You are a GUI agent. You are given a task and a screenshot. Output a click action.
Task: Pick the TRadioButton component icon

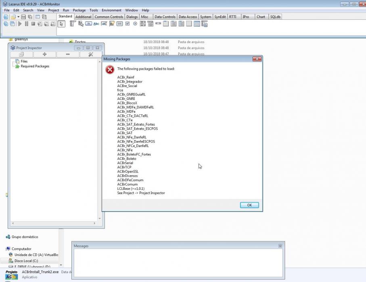[x=135, y=24]
